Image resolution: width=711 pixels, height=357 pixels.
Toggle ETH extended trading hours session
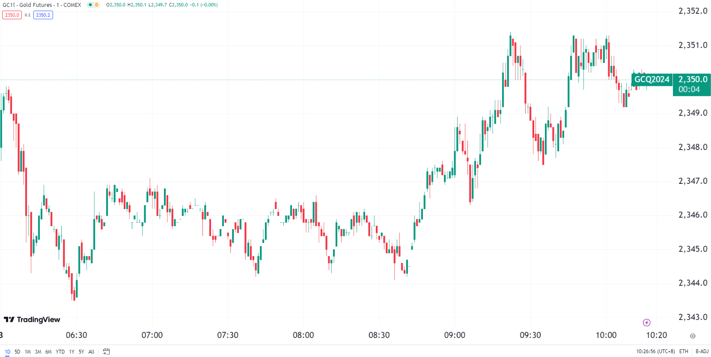coord(684,351)
